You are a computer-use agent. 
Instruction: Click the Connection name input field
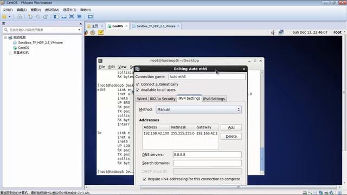pyautogui.click(x=207, y=77)
